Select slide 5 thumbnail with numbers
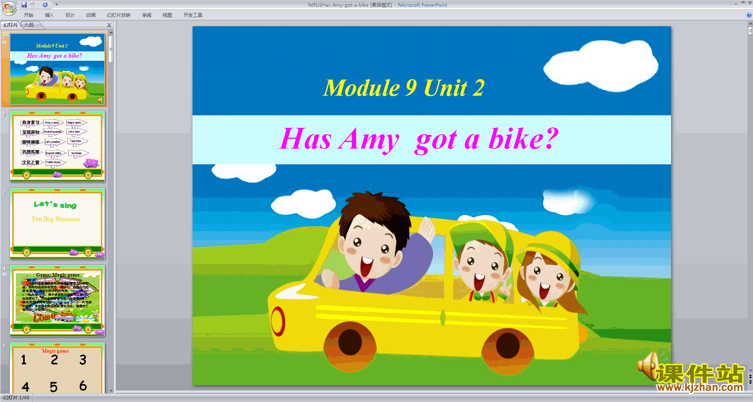This screenshot has width=753, height=402. tap(57, 368)
